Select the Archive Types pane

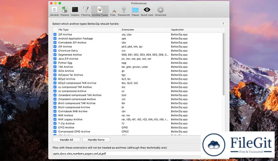coord(100,11)
